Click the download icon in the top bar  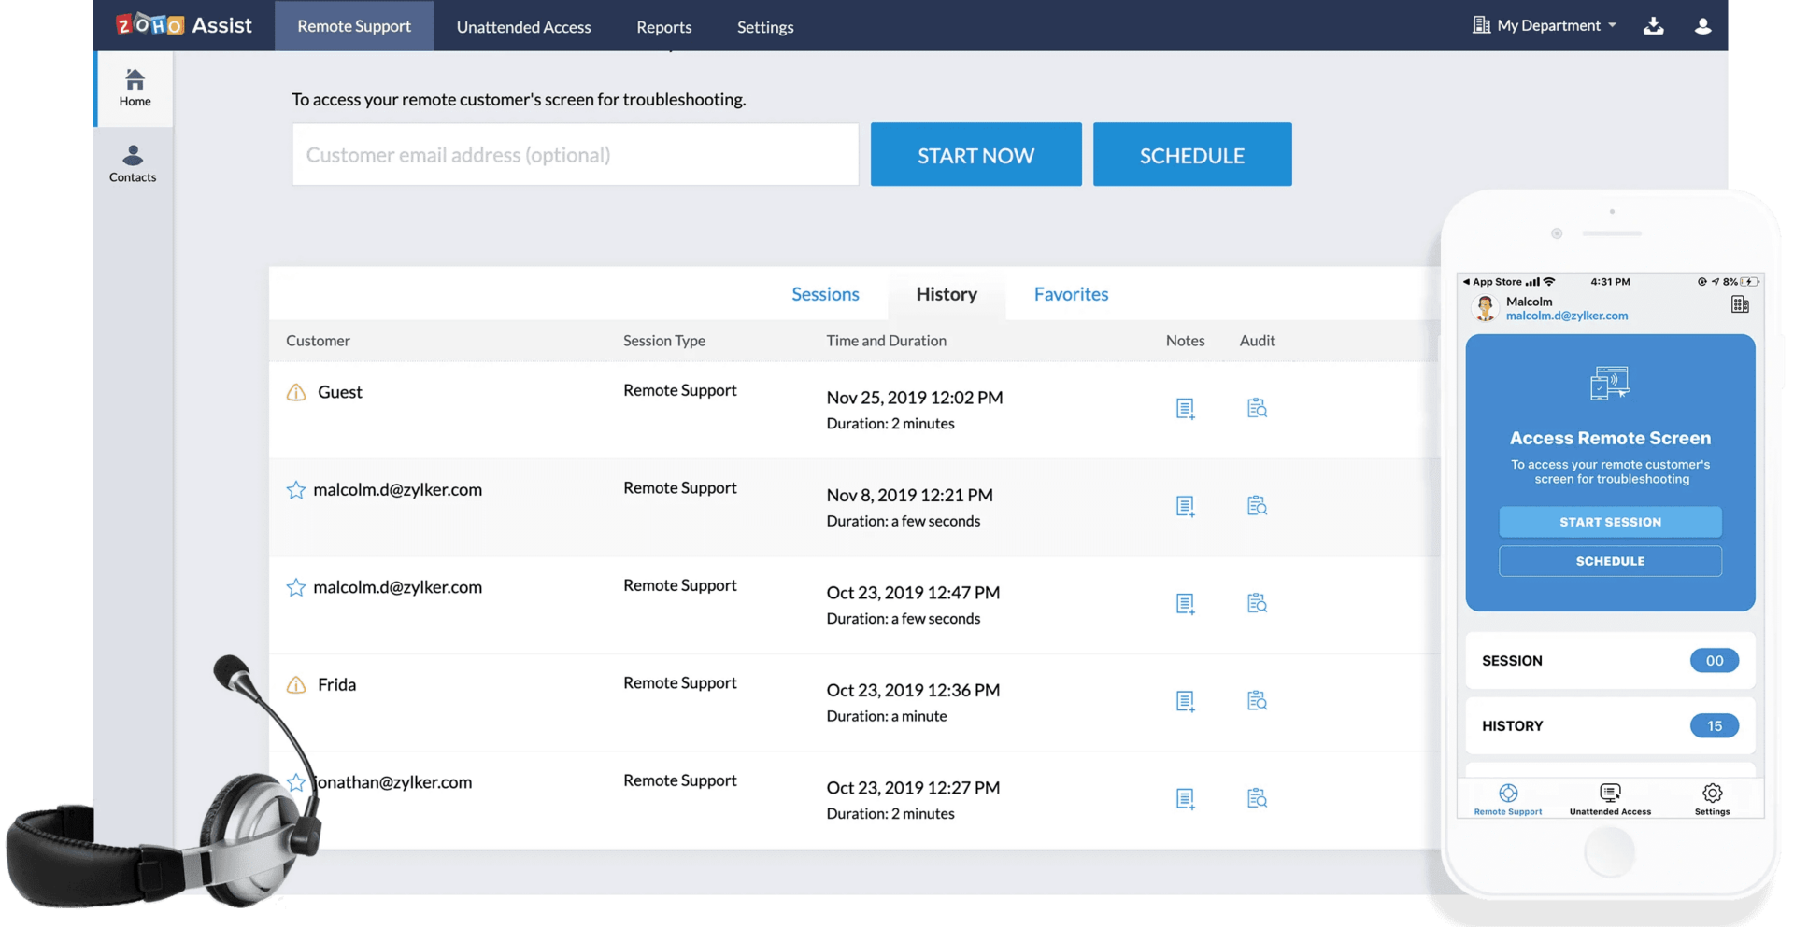click(x=1653, y=25)
